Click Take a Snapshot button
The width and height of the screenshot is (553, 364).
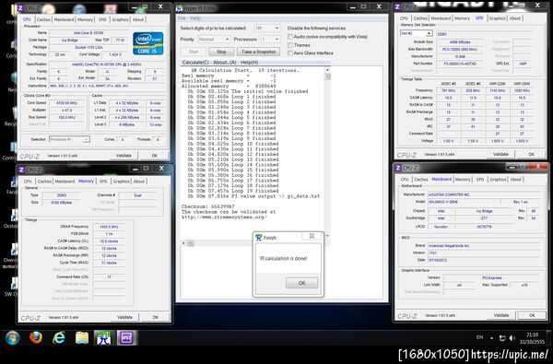coord(258,52)
